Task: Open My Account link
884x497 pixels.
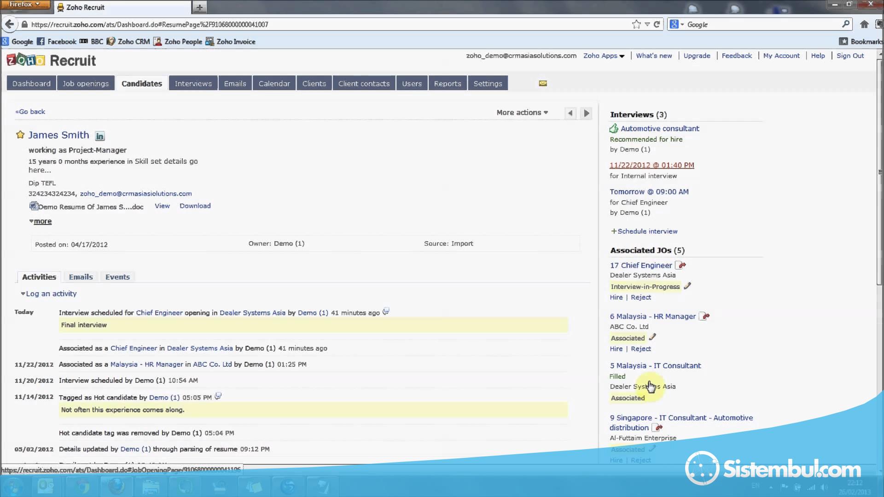Action: point(781,56)
